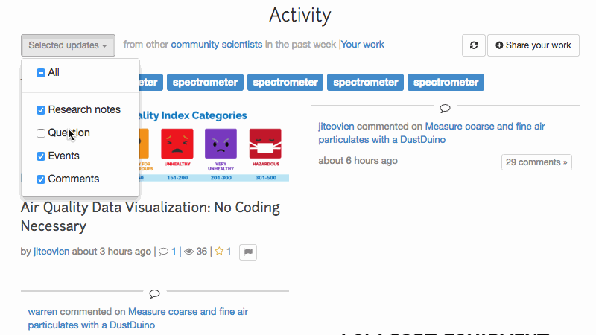Click the 201-300 index range label

tap(221, 178)
